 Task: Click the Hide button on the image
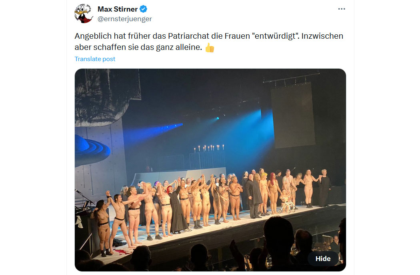[x=323, y=258]
